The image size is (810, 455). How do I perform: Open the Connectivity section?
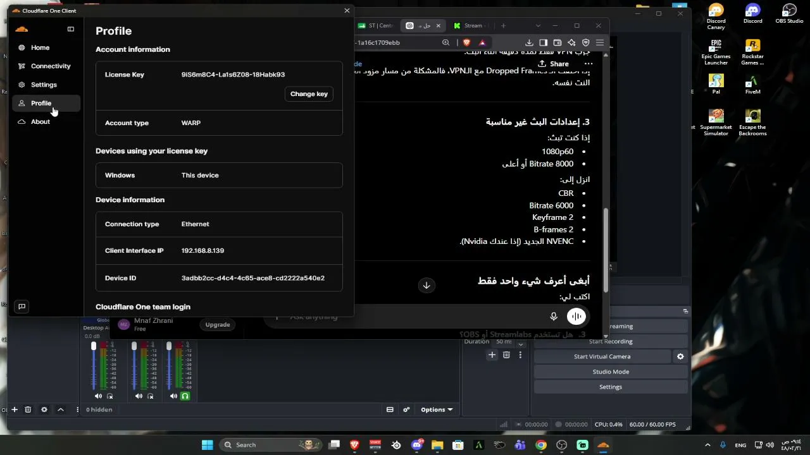pyautogui.click(x=46, y=66)
